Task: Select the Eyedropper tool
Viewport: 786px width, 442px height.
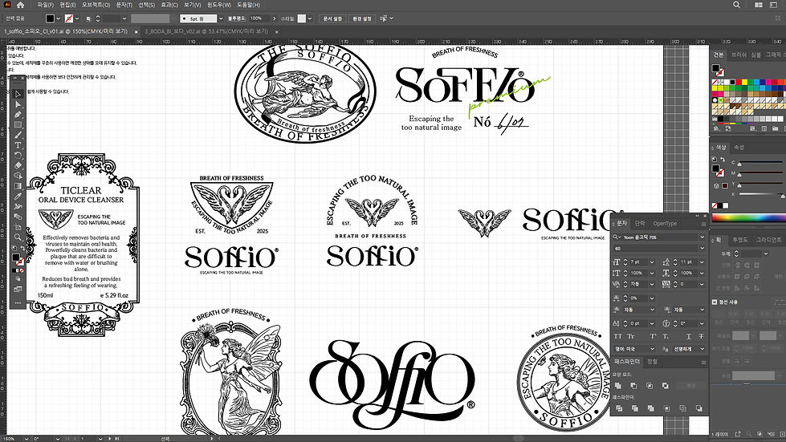Action: [18, 197]
